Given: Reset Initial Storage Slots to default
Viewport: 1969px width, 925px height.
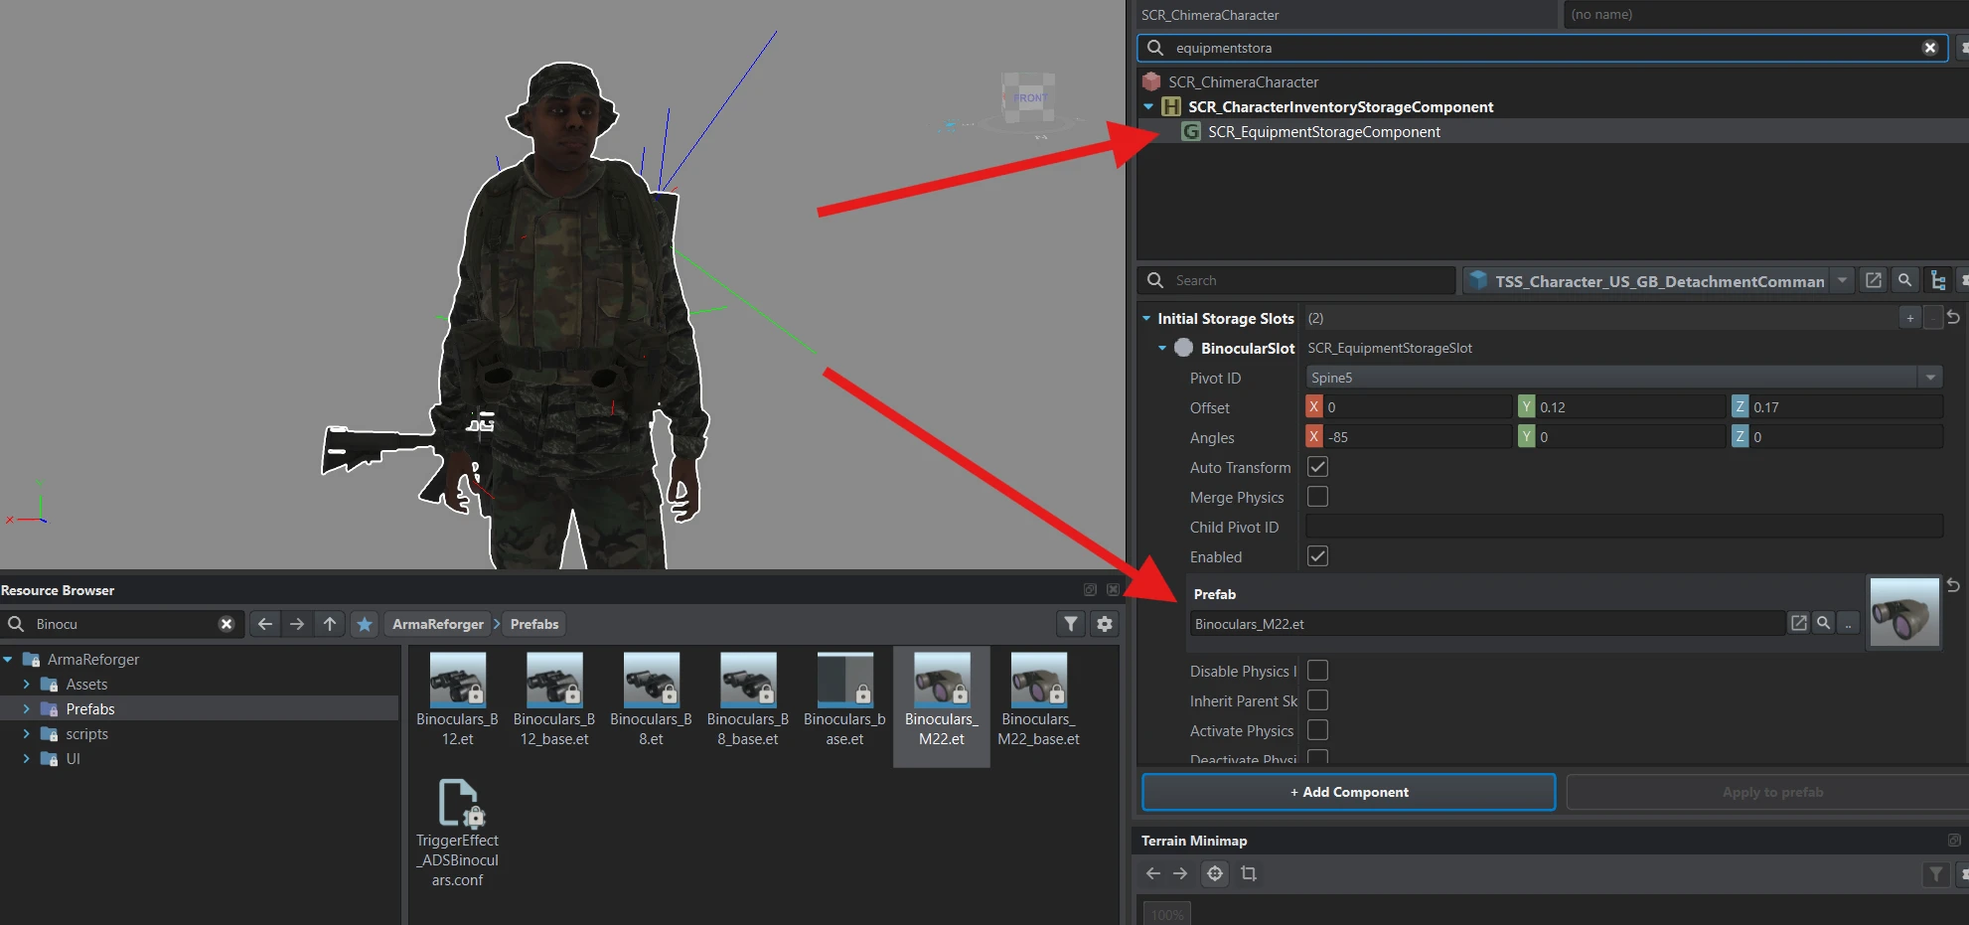Looking at the screenshot, I should [x=1953, y=317].
